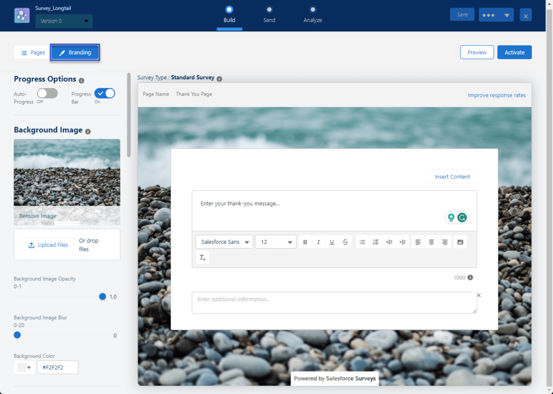The image size is (553, 394).
Task: Open the Background Color swatch picker
Action: click(24, 368)
